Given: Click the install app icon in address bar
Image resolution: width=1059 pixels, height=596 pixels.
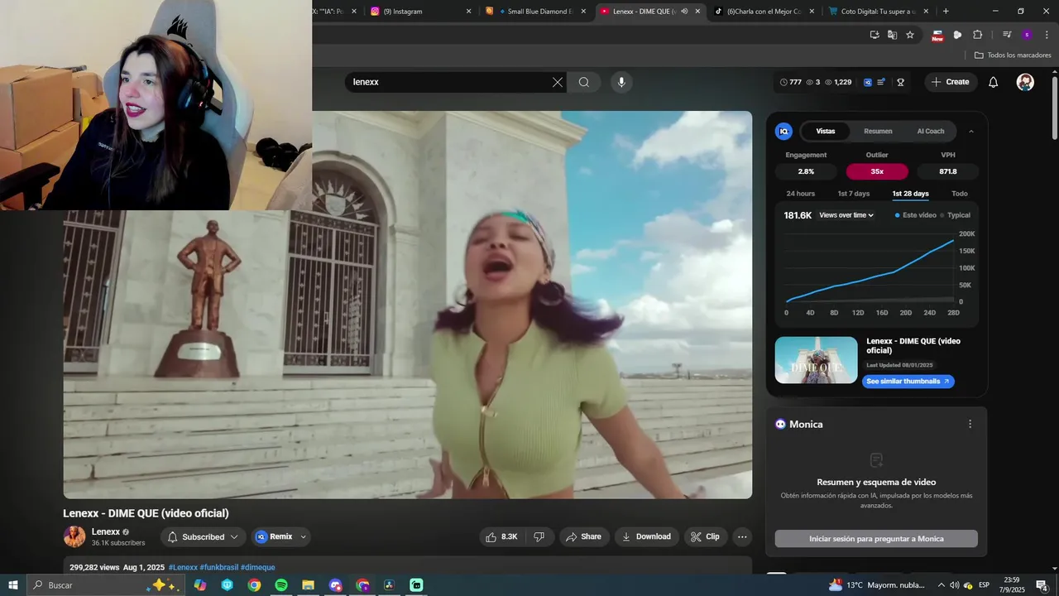Looking at the screenshot, I should pos(875,35).
